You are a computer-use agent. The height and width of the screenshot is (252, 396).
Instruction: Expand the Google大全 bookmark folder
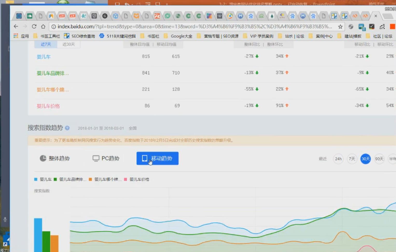(178, 36)
